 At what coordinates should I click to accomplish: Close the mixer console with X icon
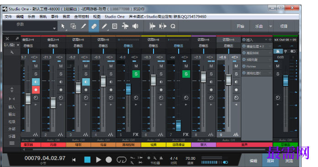[x=7, y=38]
